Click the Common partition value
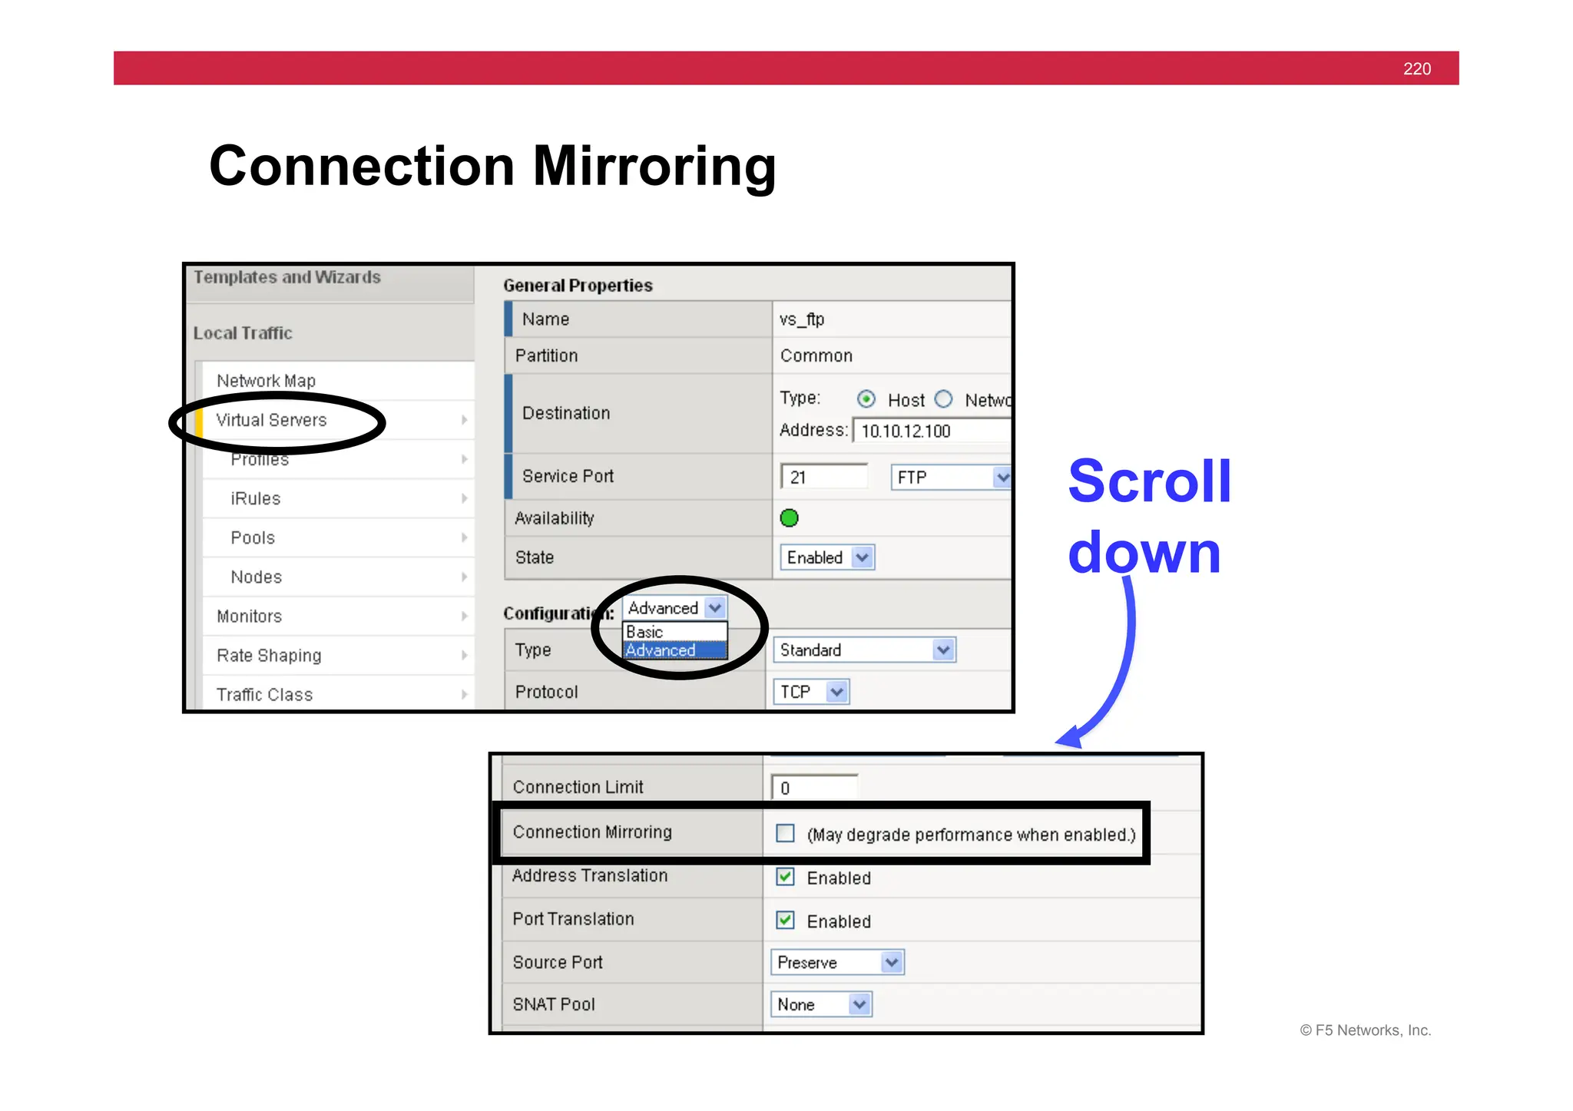 point(816,355)
